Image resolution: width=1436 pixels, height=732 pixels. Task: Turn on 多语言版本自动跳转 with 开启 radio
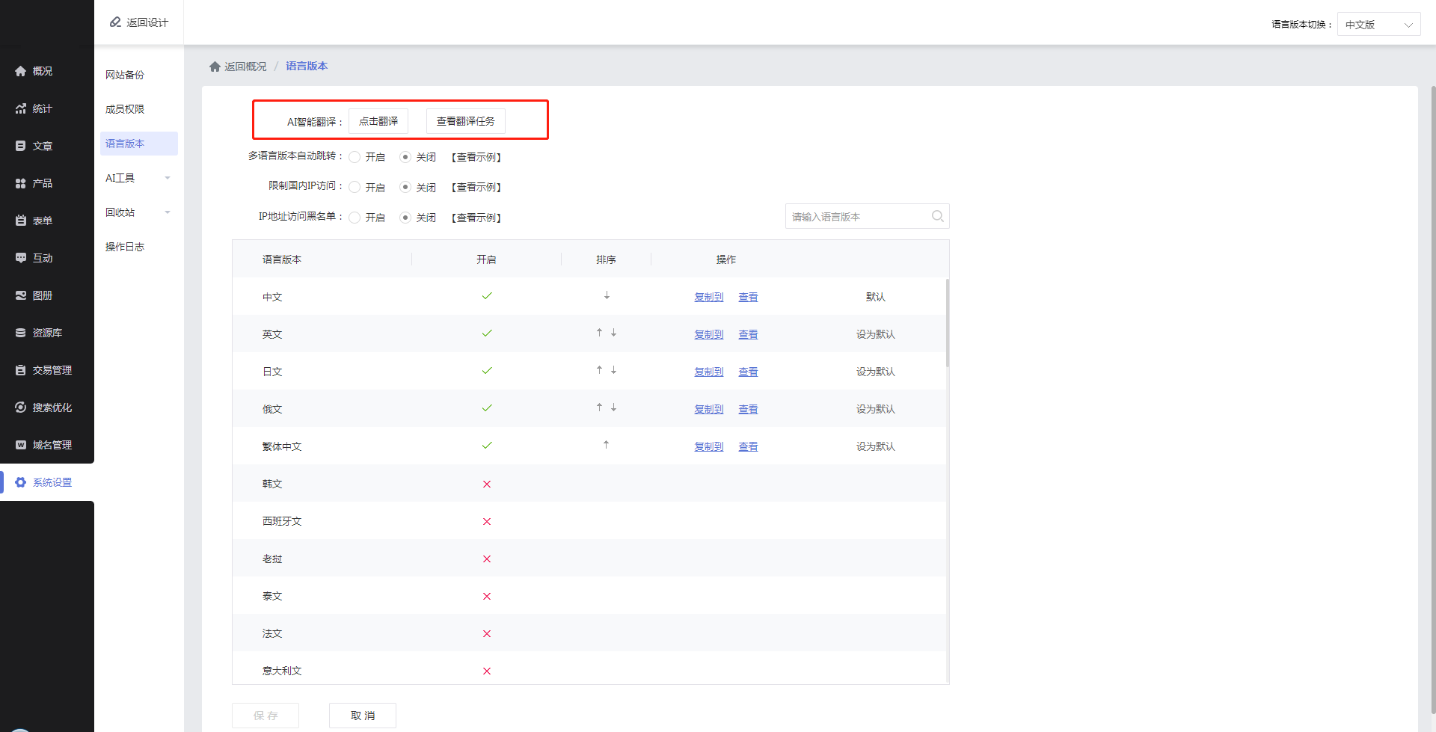355,157
